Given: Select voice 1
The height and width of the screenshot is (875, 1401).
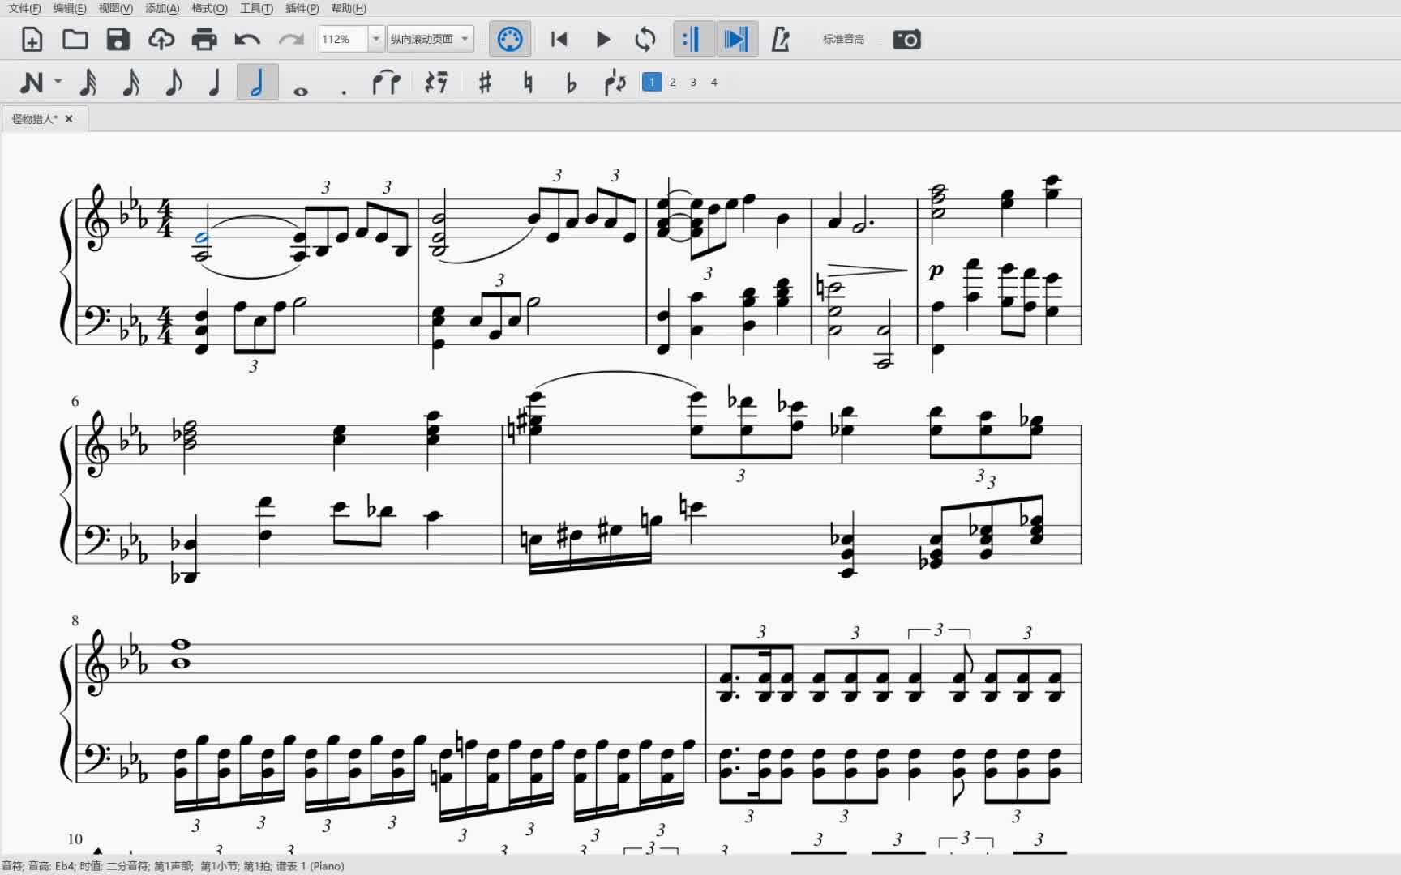Looking at the screenshot, I should pyautogui.click(x=652, y=82).
